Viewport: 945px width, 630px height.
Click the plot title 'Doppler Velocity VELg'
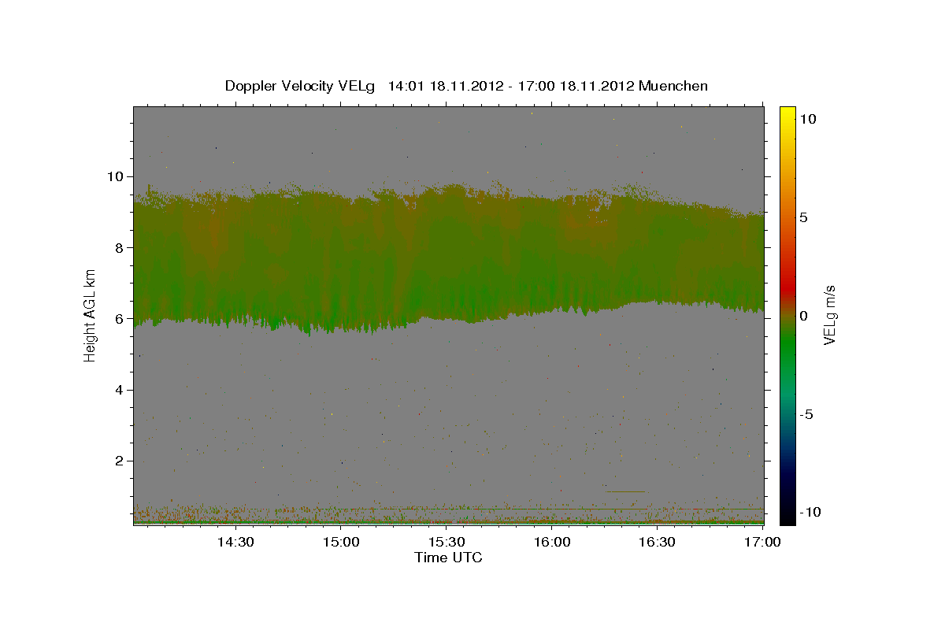300,86
